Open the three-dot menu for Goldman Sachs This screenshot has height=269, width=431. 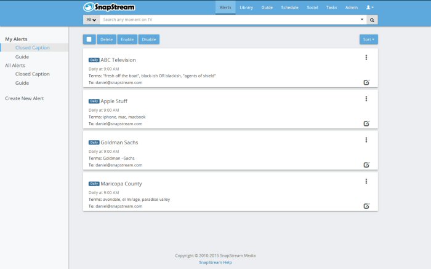(366, 140)
